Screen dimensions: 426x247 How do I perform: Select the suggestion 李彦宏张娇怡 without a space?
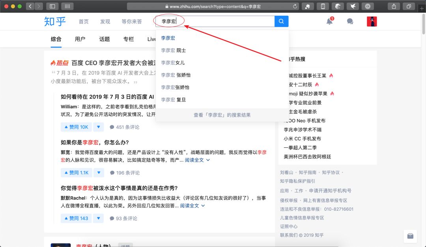(222, 87)
